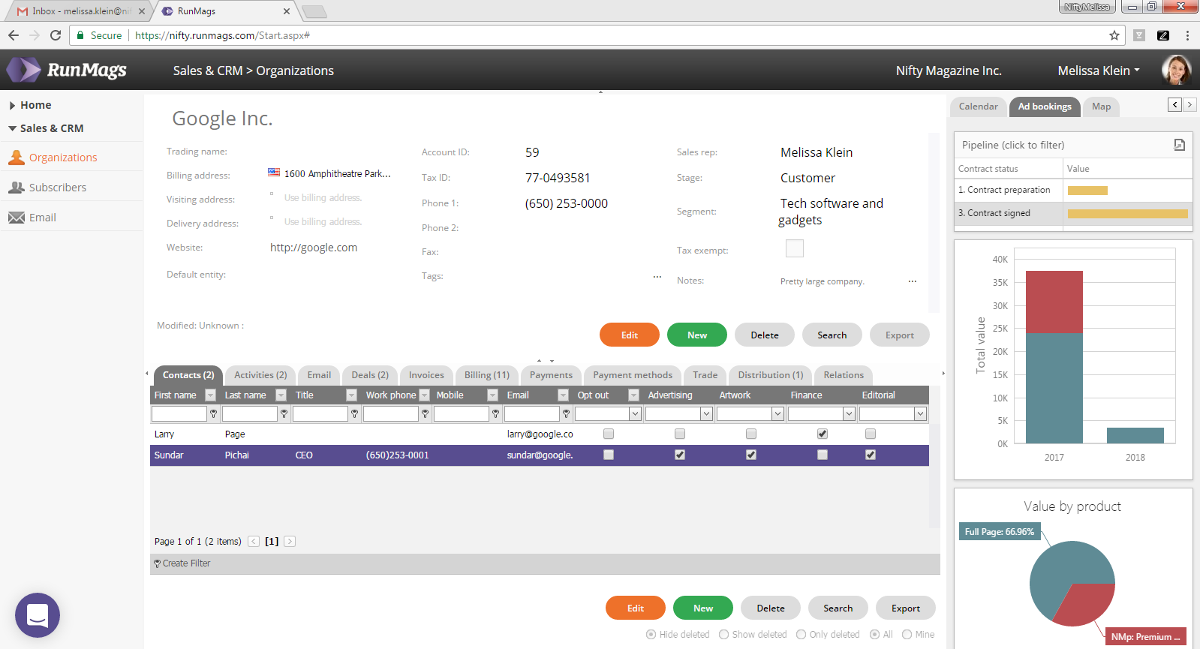Viewport: 1200px width, 649px height.
Task: Toggle the Tax exempt checkbox
Action: pos(795,248)
